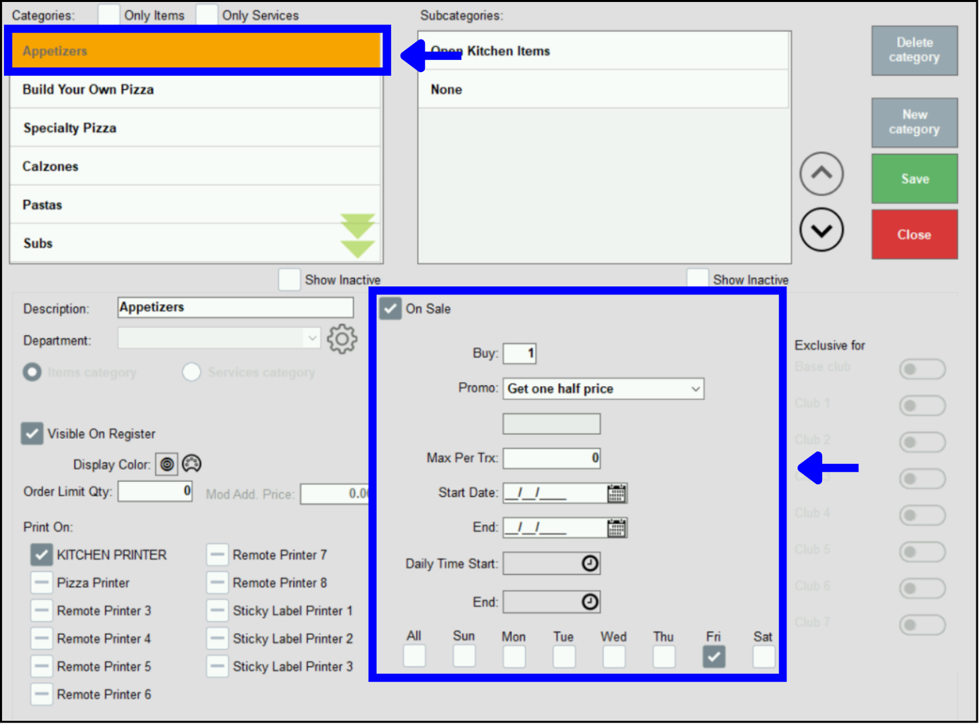This screenshot has width=979, height=724.
Task: Enable Pizza Printer checkbox
Action: click(42, 583)
